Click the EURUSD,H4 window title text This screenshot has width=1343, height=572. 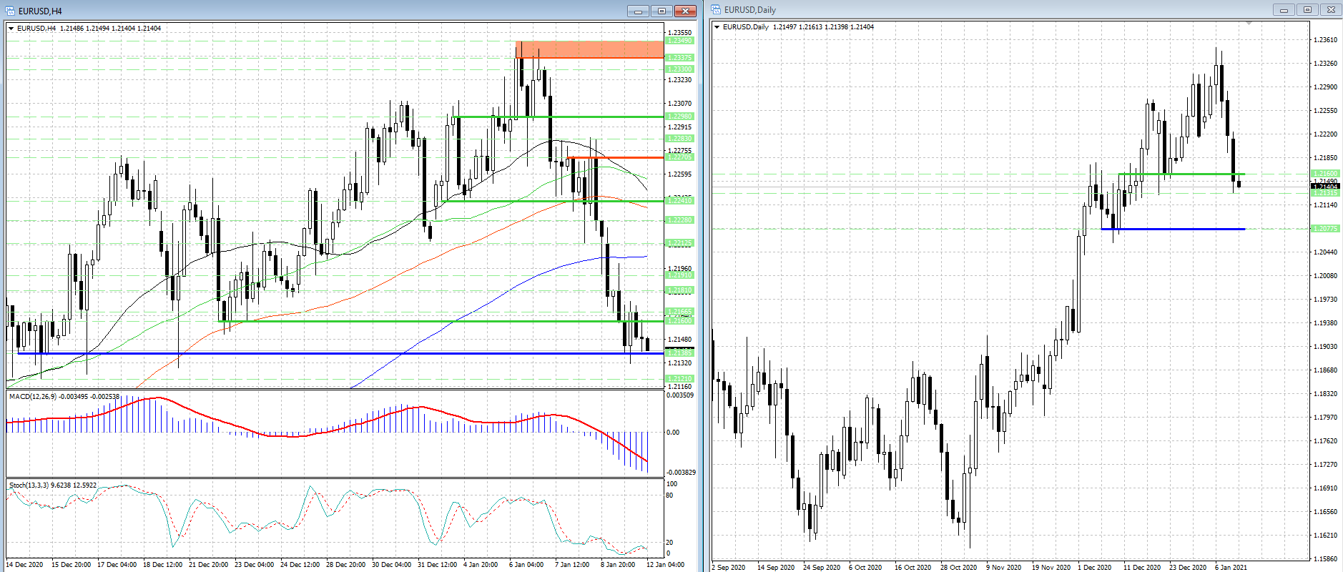(x=40, y=11)
